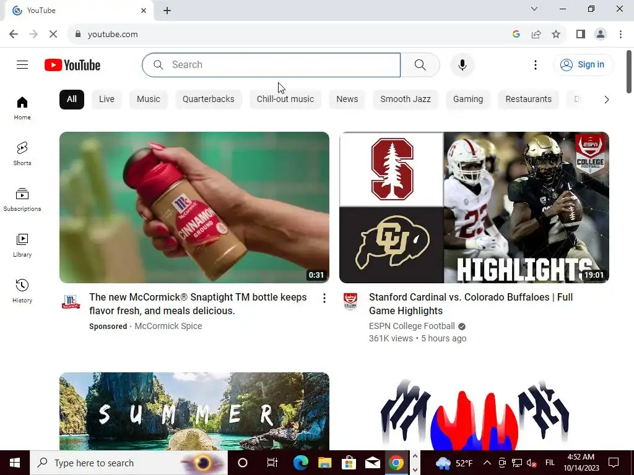
Task: Go forward in browser history
Action: coord(33,34)
